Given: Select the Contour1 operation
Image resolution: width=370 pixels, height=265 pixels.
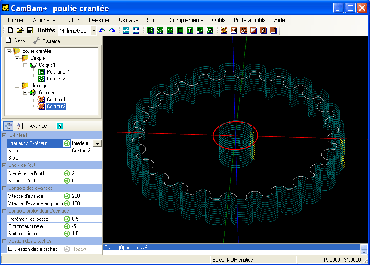Looking at the screenshot, I should (x=55, y=99).
